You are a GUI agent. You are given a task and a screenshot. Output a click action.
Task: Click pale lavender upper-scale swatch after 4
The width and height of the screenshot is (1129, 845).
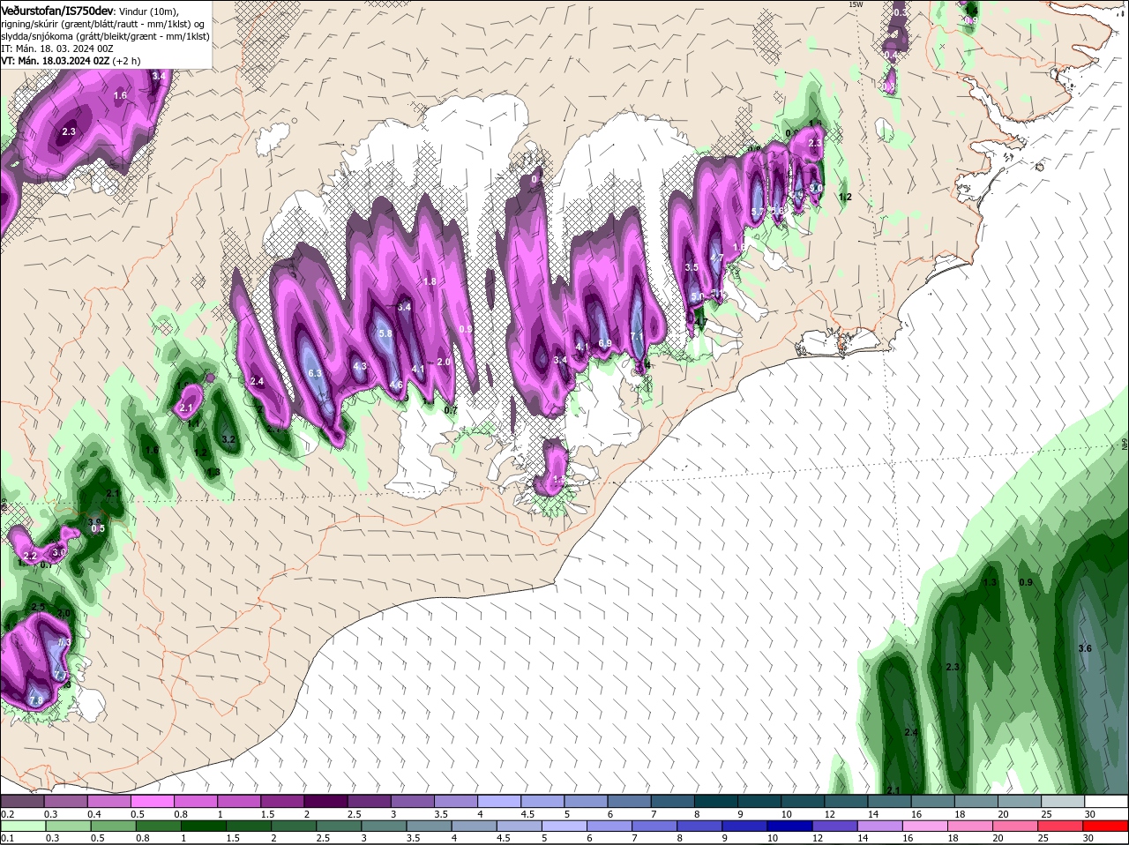[500, 801]
